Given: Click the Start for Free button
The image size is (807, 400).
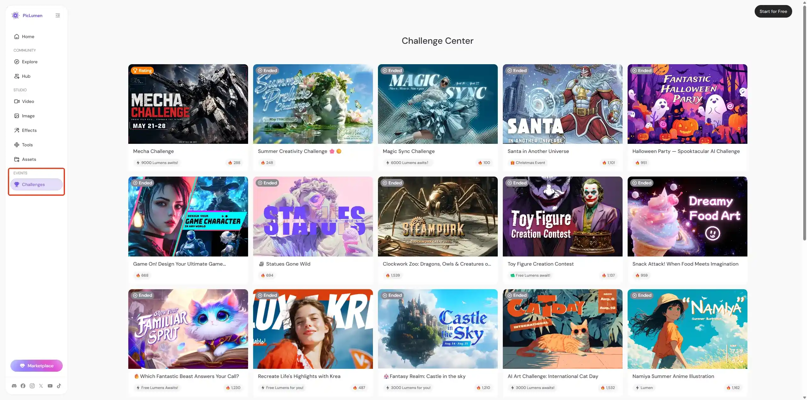Looking at the screenshot, I should pos(773,11).
